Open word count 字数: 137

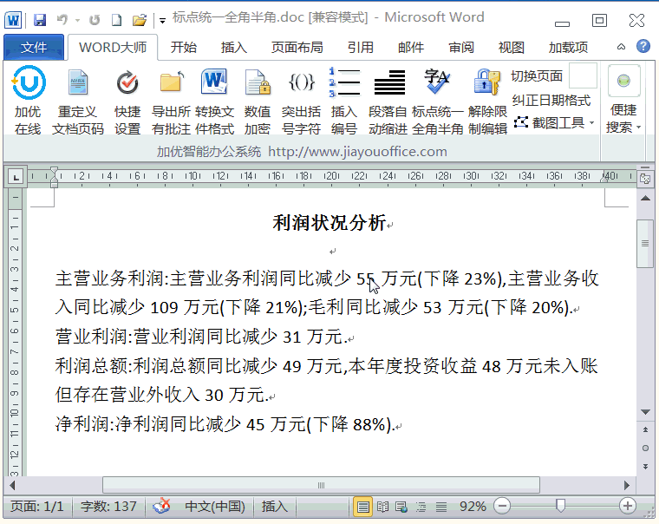(x=108, y=506)
